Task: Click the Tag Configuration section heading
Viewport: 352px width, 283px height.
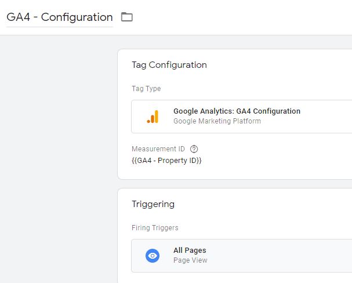Action: click(x=169, y=65)
